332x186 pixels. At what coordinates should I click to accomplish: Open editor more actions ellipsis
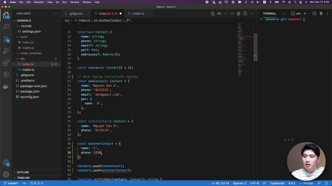point(252,13)
